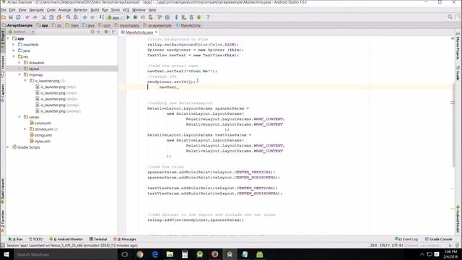Click the Search Windows taskbar field
Viewport: 462px width, 260px height.
pos(65,254)
